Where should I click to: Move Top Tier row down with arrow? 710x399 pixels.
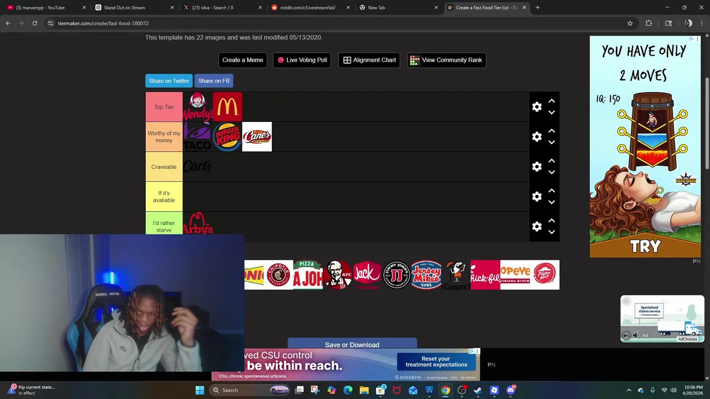(x=551, y=112)
